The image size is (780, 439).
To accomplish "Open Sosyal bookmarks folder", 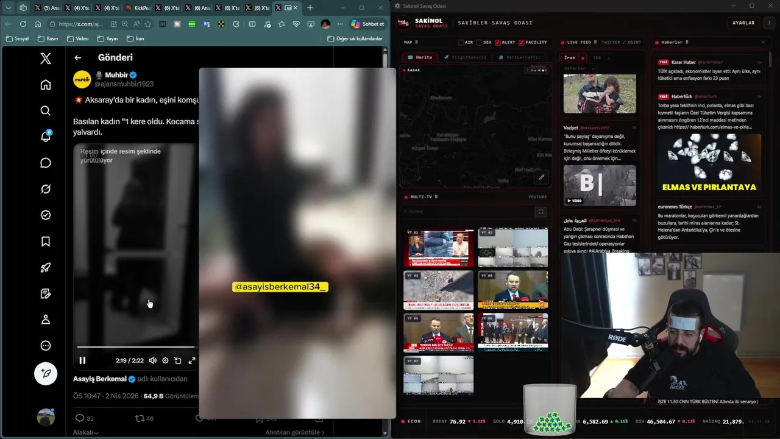I will (18, 38).
